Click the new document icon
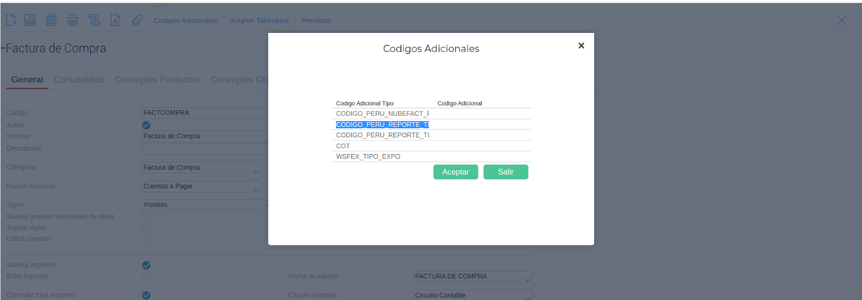Viewport: 862px width, 300px height. pyautogui.click(x=11, y=20)
